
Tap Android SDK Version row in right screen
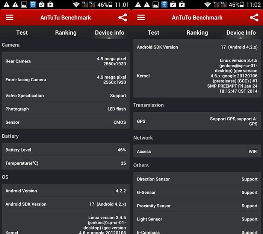[197, 47]
